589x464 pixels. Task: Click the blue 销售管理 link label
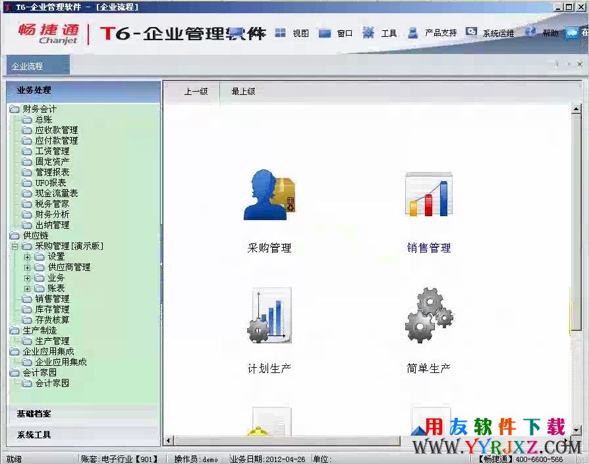pos(429,248)
